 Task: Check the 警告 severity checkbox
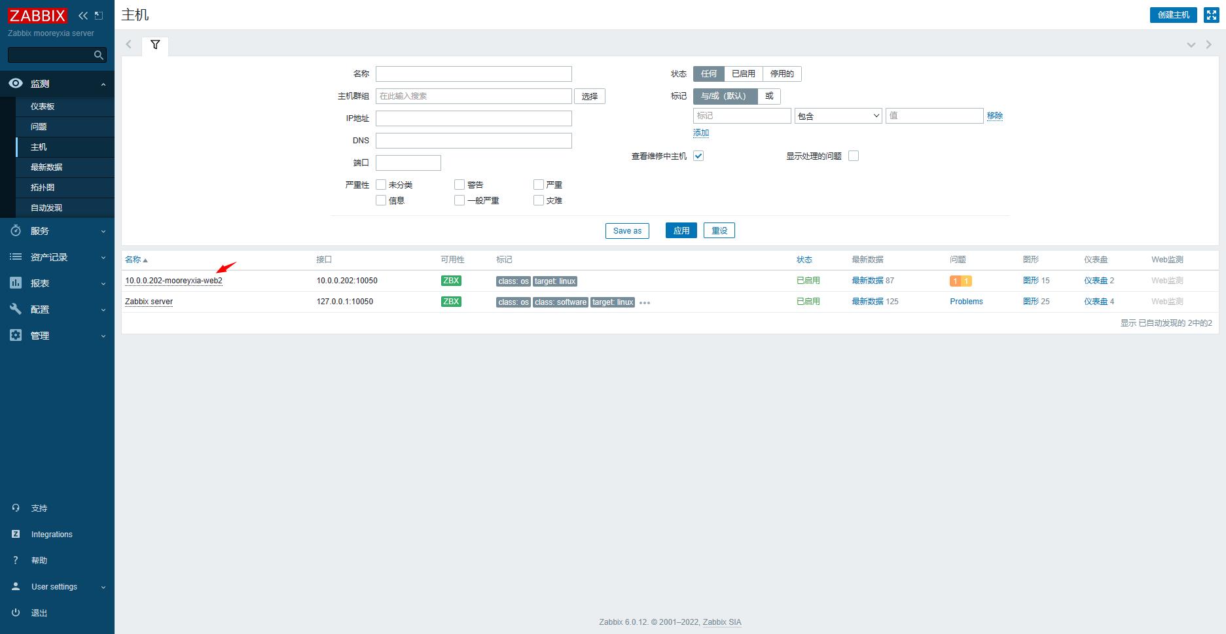coord(460,185)
